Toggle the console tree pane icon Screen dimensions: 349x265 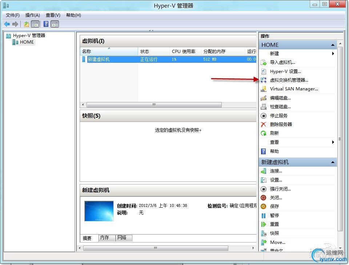coord(35,24)
